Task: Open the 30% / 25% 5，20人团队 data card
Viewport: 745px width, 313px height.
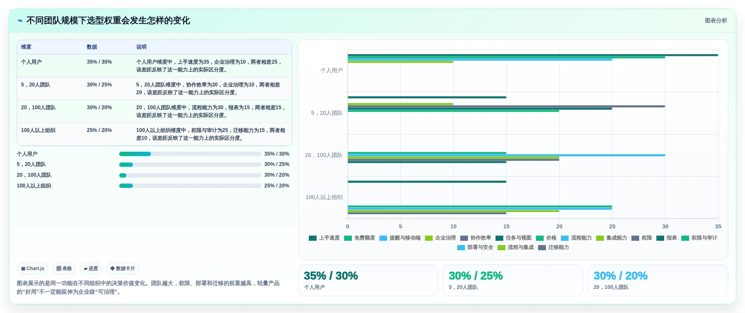Action: pyautogui.click(x=513, y=280)
